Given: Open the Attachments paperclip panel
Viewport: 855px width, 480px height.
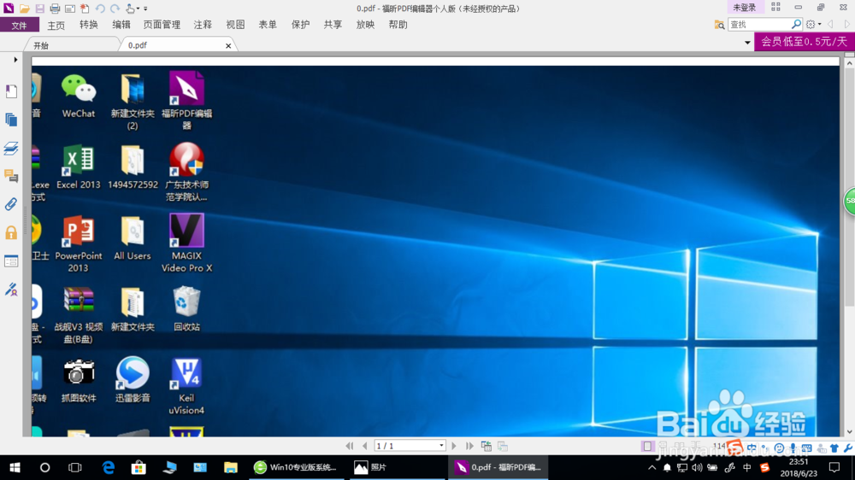Looking at the screenshot, I should pos(11,204).
